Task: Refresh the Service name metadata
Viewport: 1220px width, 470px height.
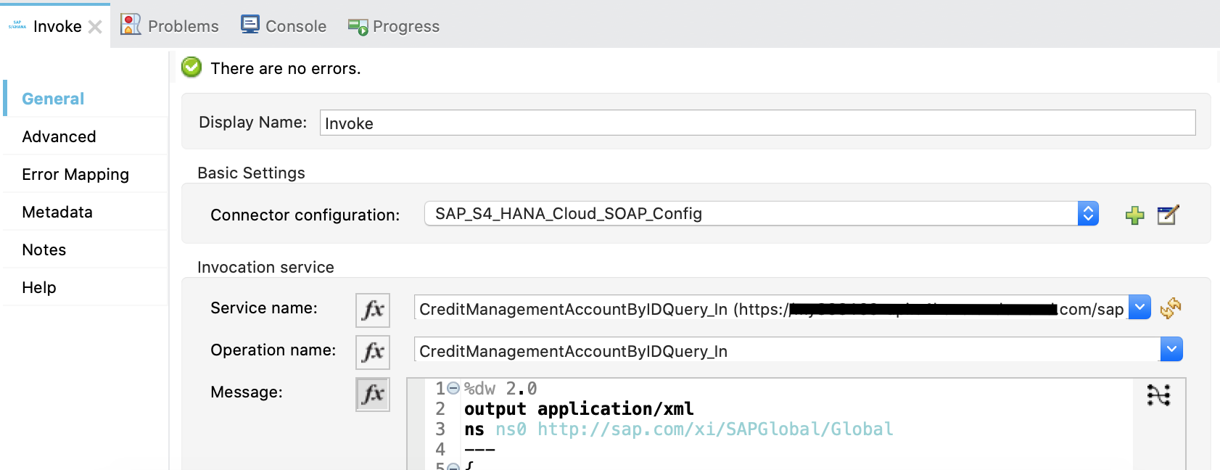Action: coord(1170,308)
